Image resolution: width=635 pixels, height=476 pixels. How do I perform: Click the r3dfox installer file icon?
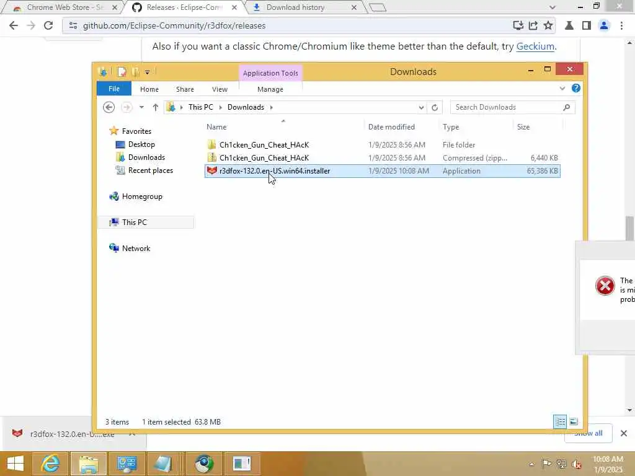click(x=212, y=171)
